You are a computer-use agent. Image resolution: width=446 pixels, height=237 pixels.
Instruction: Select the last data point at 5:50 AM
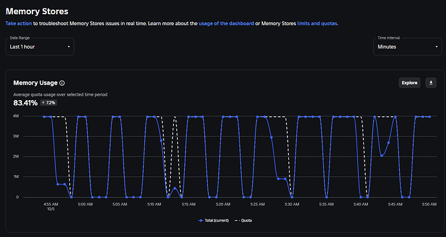[429, 116]
